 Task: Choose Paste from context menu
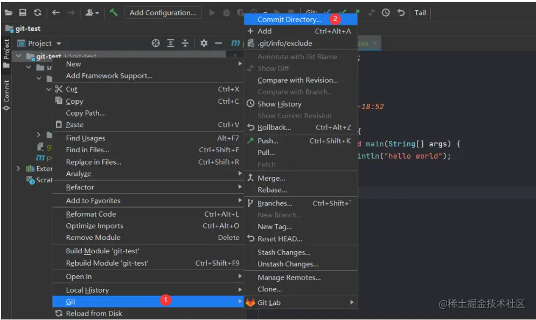click(x=148, y=125)
